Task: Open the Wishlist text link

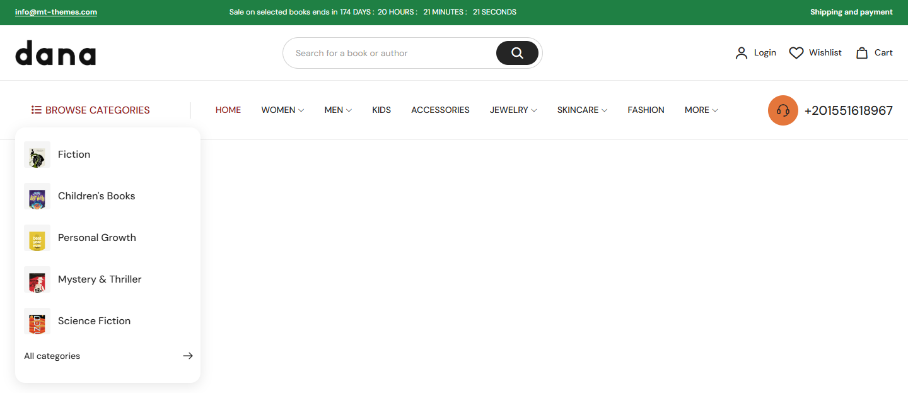Action: pyautogui.click(x=825, y=53)
